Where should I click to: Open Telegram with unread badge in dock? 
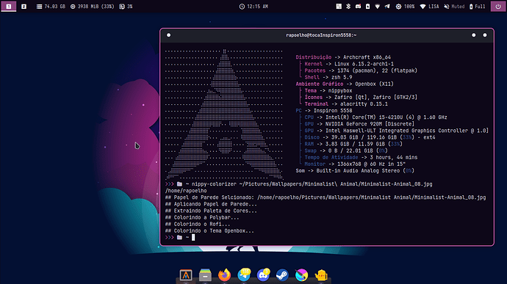(x=244, y=275)
